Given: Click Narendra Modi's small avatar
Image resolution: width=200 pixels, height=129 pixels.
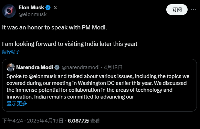Looking at the screenshot, I should pos(11,67).
